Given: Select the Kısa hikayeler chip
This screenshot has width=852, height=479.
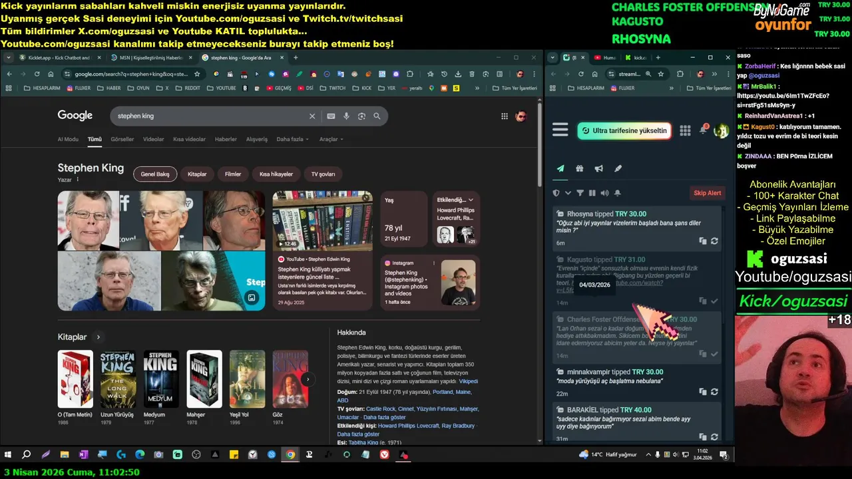Looking at the screenshot, I should tap(276, 174).
